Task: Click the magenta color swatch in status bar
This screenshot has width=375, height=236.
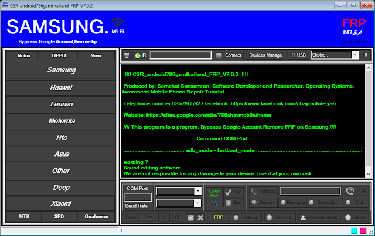Action: [363, 231]
